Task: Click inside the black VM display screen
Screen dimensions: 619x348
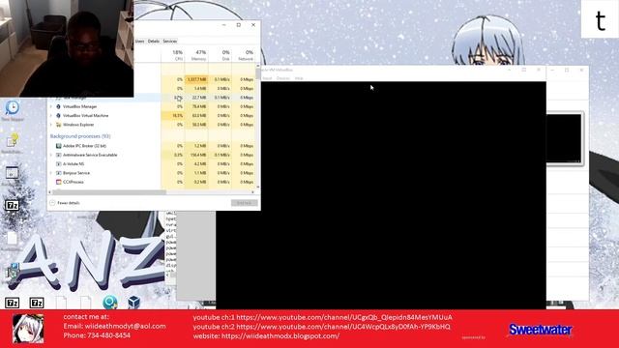Action: [x=381, y=195]
